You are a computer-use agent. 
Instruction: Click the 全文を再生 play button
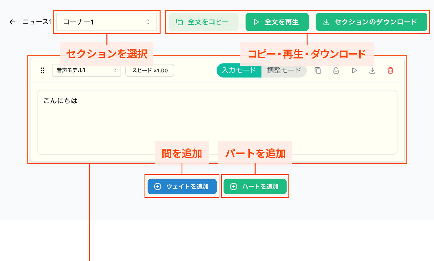pos(277,22)
